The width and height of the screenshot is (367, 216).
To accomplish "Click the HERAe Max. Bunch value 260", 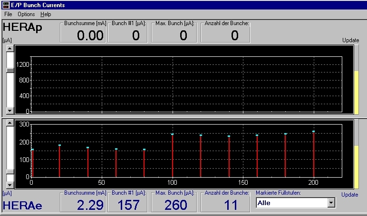I will pos(176,205).
